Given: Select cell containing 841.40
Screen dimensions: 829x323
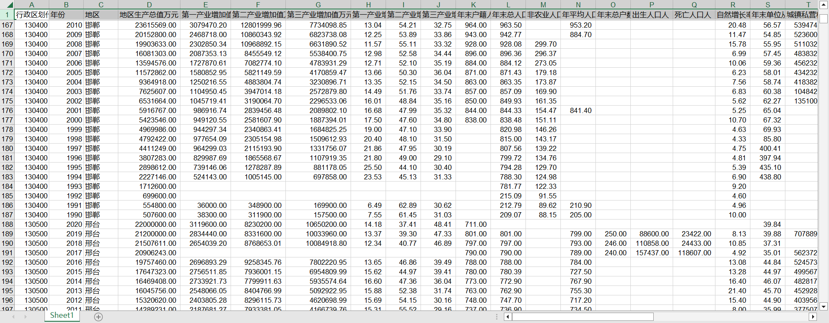Looking at the screenshot, I should [x=578, y=110].
